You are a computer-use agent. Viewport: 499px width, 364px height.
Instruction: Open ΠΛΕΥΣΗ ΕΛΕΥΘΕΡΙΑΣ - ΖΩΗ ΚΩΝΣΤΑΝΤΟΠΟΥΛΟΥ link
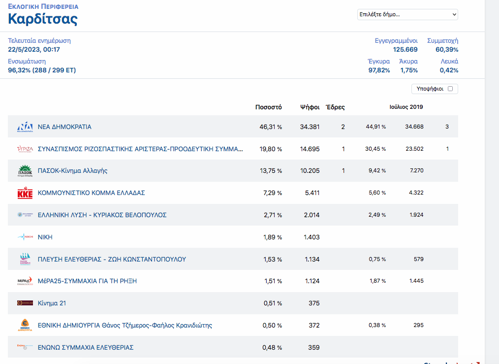pyautogui.click(x=112, y=259)
